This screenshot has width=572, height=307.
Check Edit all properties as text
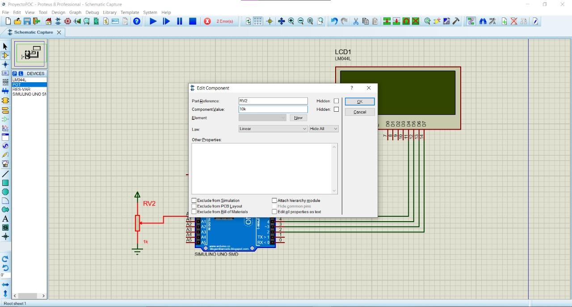coord(274,212)
